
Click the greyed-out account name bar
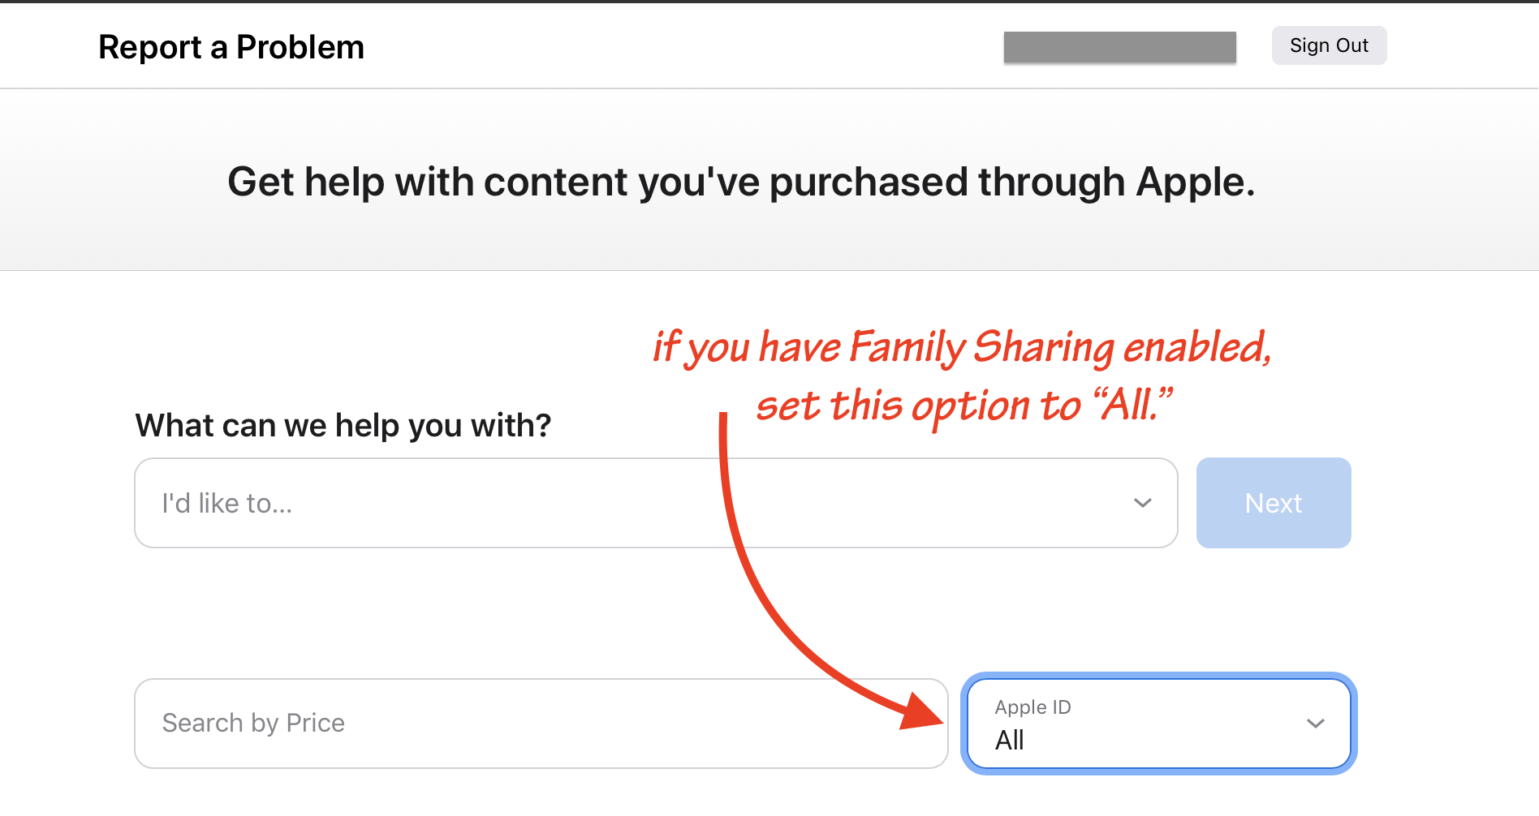click(1119, 47)
